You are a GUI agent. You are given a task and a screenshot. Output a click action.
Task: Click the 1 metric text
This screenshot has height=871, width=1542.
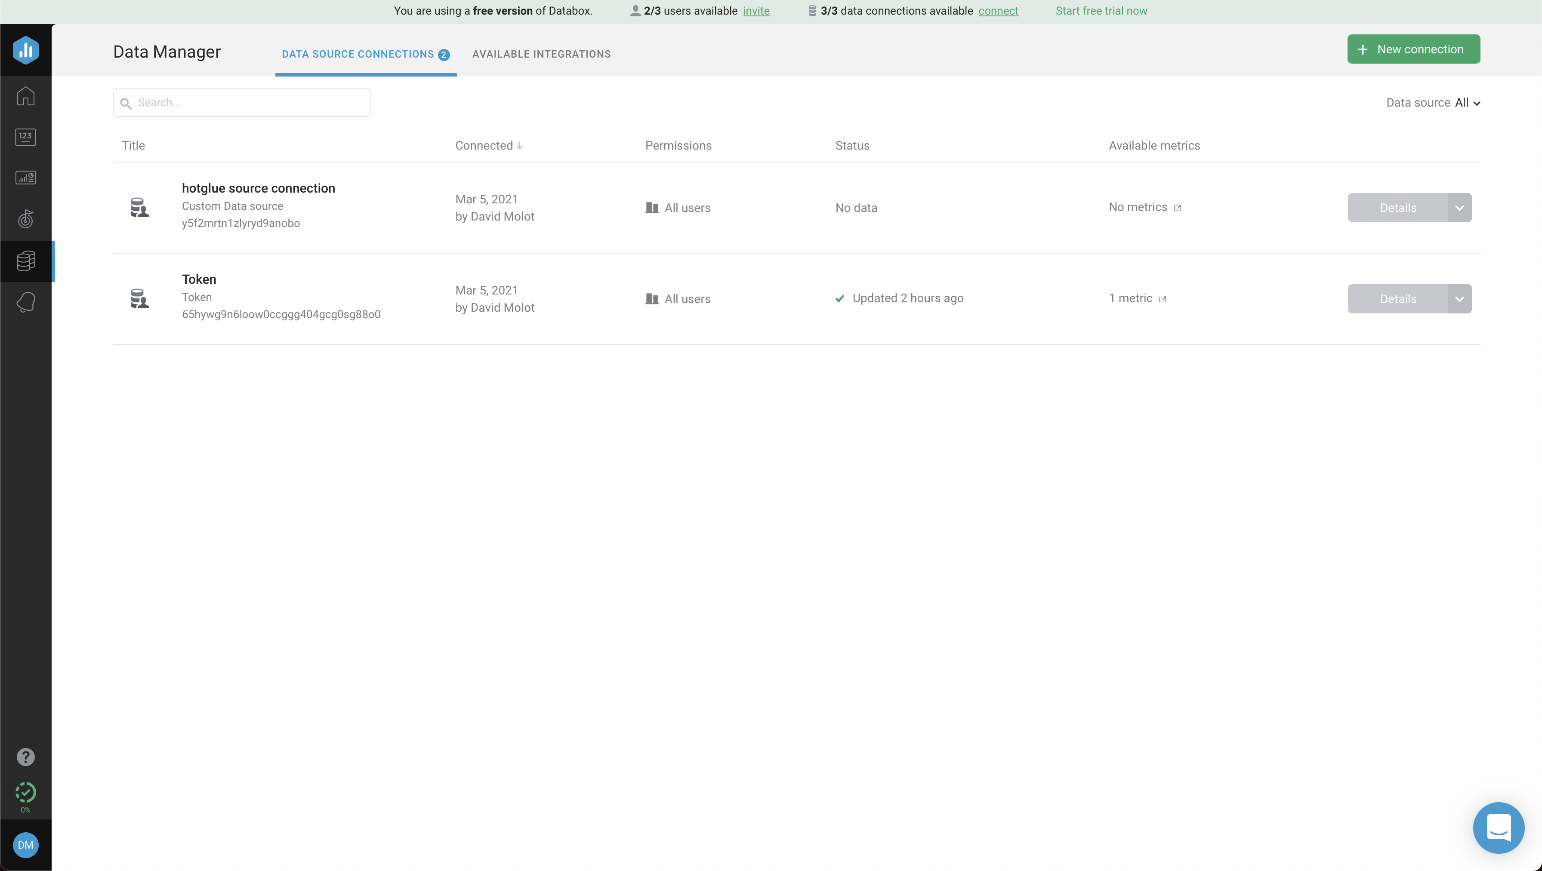pos(1130,298)
